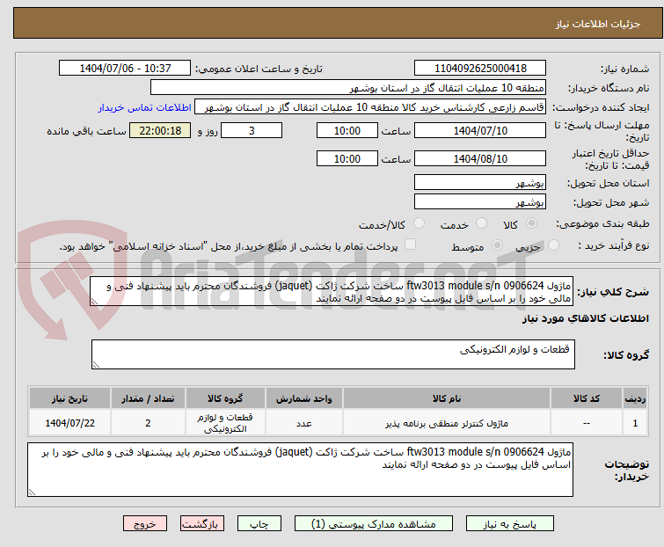Click the کد کالا column header
This screenshot has height=547, width=664.
(587, 398)
